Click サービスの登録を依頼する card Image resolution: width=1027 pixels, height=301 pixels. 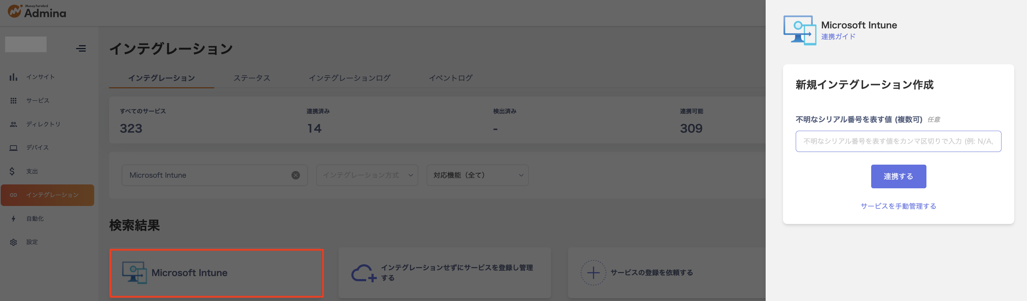pyautogui.click(x=666, y=273)
